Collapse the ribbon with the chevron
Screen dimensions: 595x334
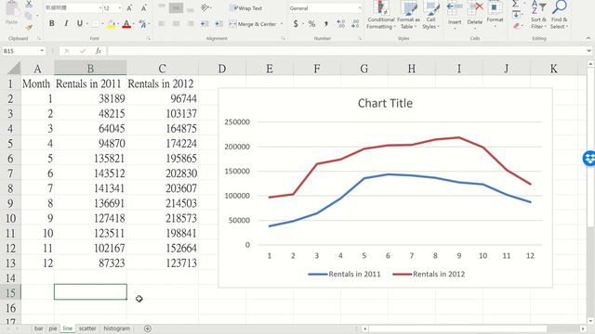point(588,38)
